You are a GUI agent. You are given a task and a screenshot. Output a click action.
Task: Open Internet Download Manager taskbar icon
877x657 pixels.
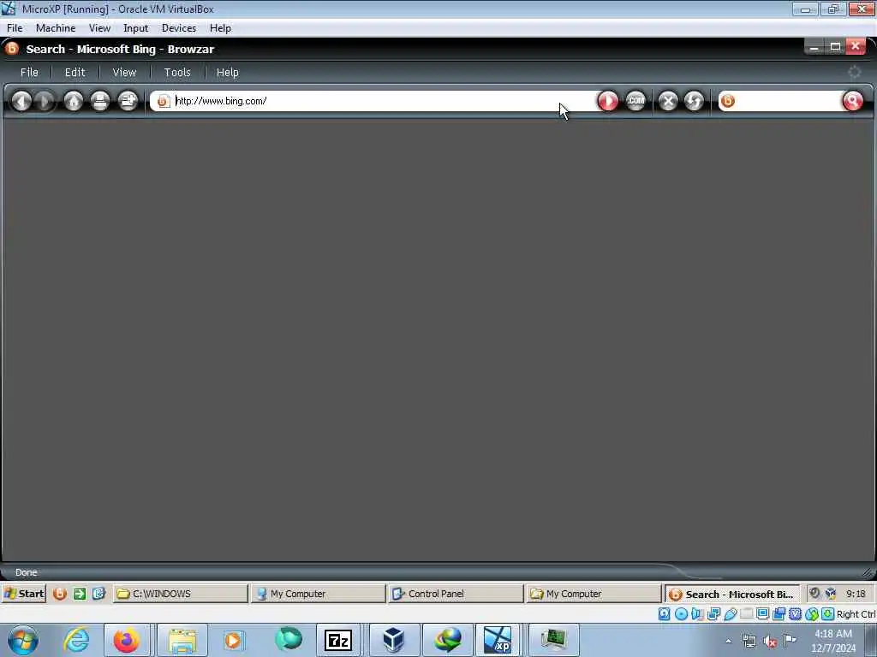[x=448, y=640]
